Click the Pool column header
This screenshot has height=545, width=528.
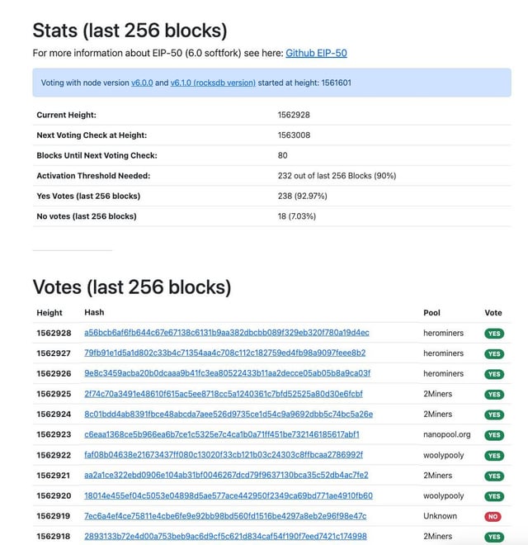[x=431, y=312]
